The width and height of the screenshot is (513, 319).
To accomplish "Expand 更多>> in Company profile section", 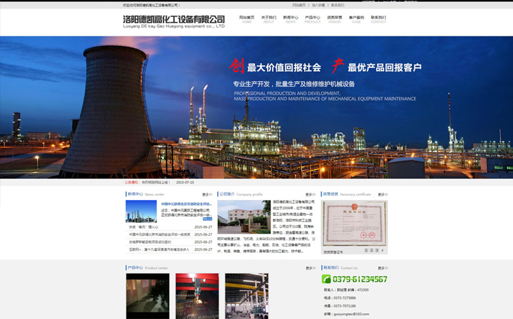I will (x=310, y=195).
